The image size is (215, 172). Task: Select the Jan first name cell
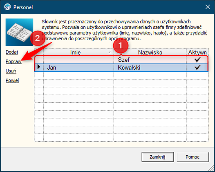[78, 68]
